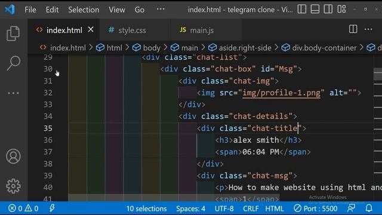Image resolution: width=382 pixels, height=215 pixels.
Task: Change language mode HTML
Action: click(x=275, y=208)
